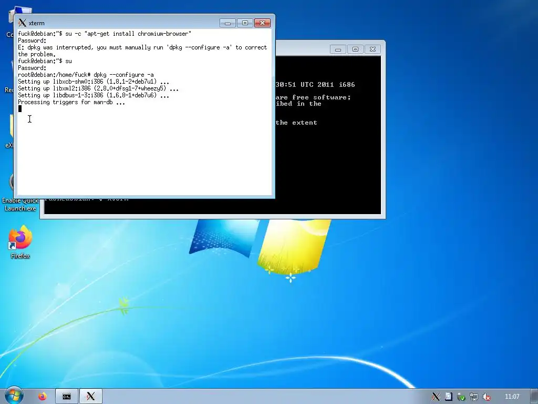Screen dimensions: 538x404
Task: Click the 'Setting up libdbus-1-3:i386' line
Action: tap(94, 95)
